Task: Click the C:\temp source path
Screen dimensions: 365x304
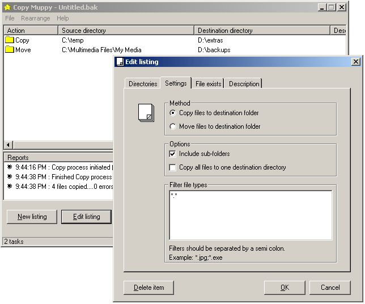Action: (73, 40)
